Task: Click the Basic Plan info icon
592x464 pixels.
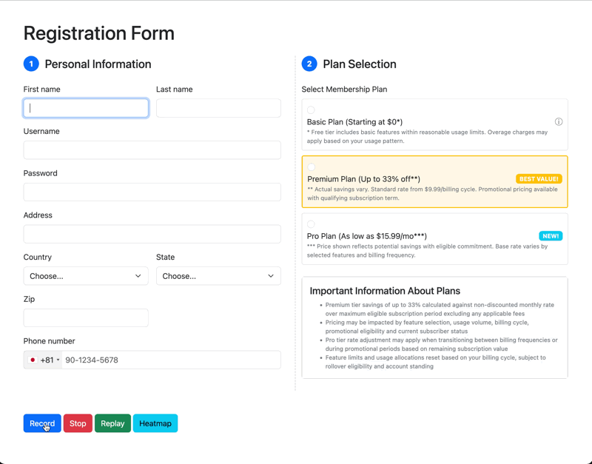Action: pyautogui.click(x=559, y=121)
